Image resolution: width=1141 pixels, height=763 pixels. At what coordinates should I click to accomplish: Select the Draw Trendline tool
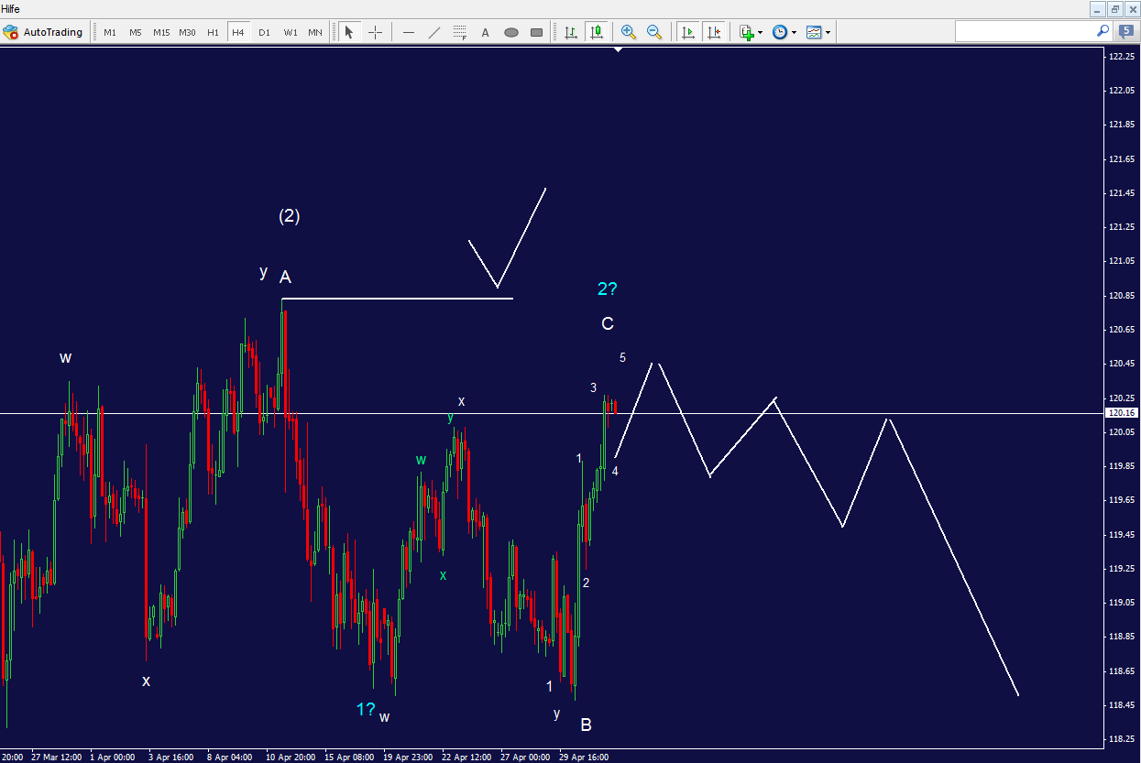(433, 31)
